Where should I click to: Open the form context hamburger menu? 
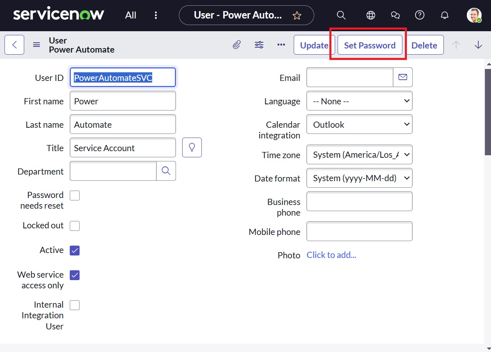click(x=37, y=45)
